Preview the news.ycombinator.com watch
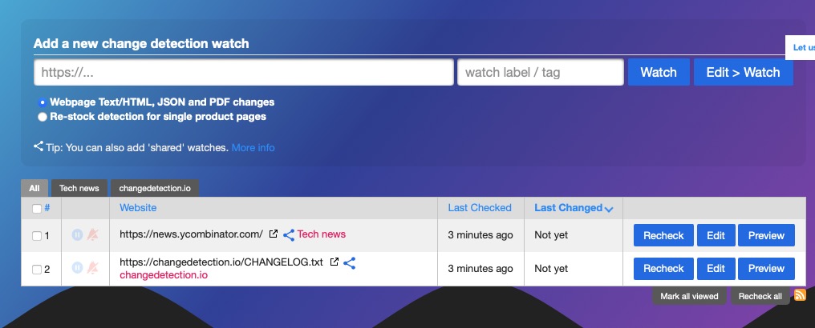815x328 pixels. pyautogui.click(x=766, y=235)
